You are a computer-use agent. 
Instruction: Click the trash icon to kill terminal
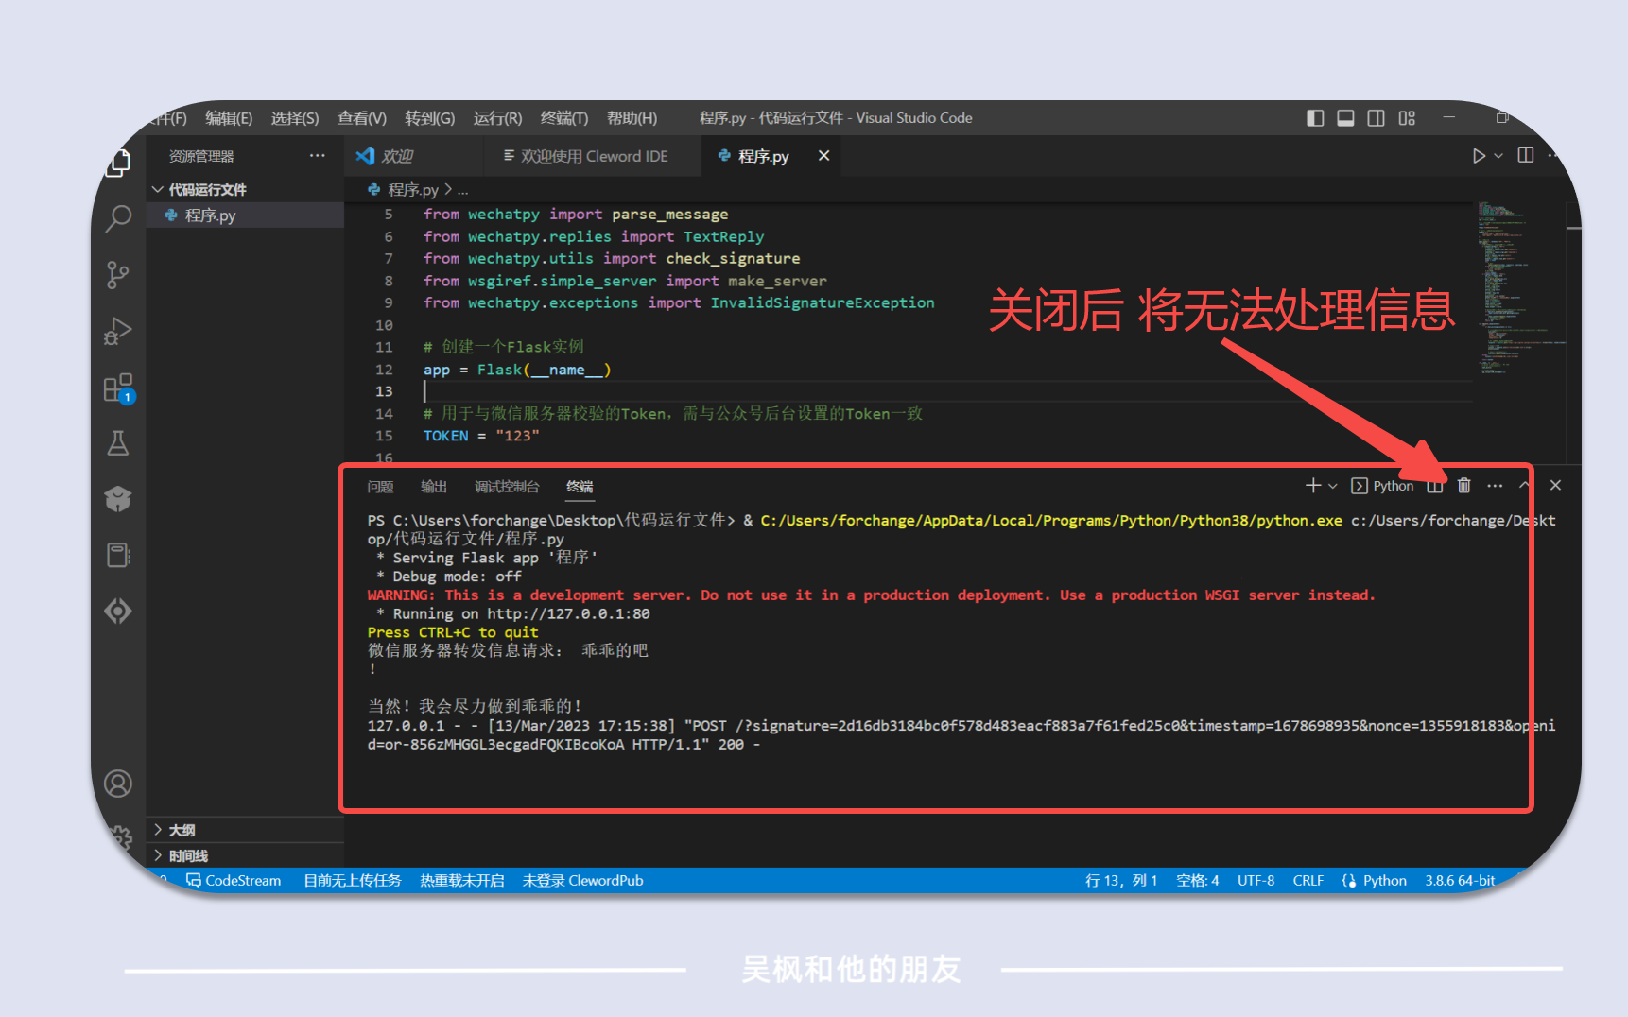coord(1464,485)
